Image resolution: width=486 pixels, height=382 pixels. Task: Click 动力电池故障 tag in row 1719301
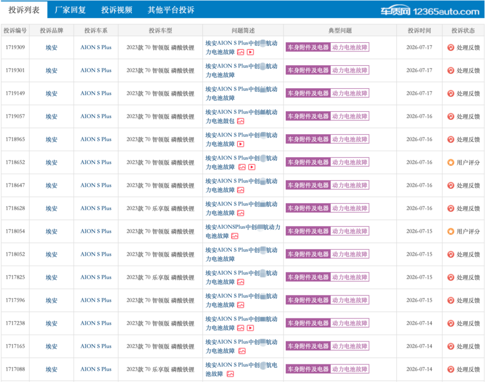coord(350,70)
